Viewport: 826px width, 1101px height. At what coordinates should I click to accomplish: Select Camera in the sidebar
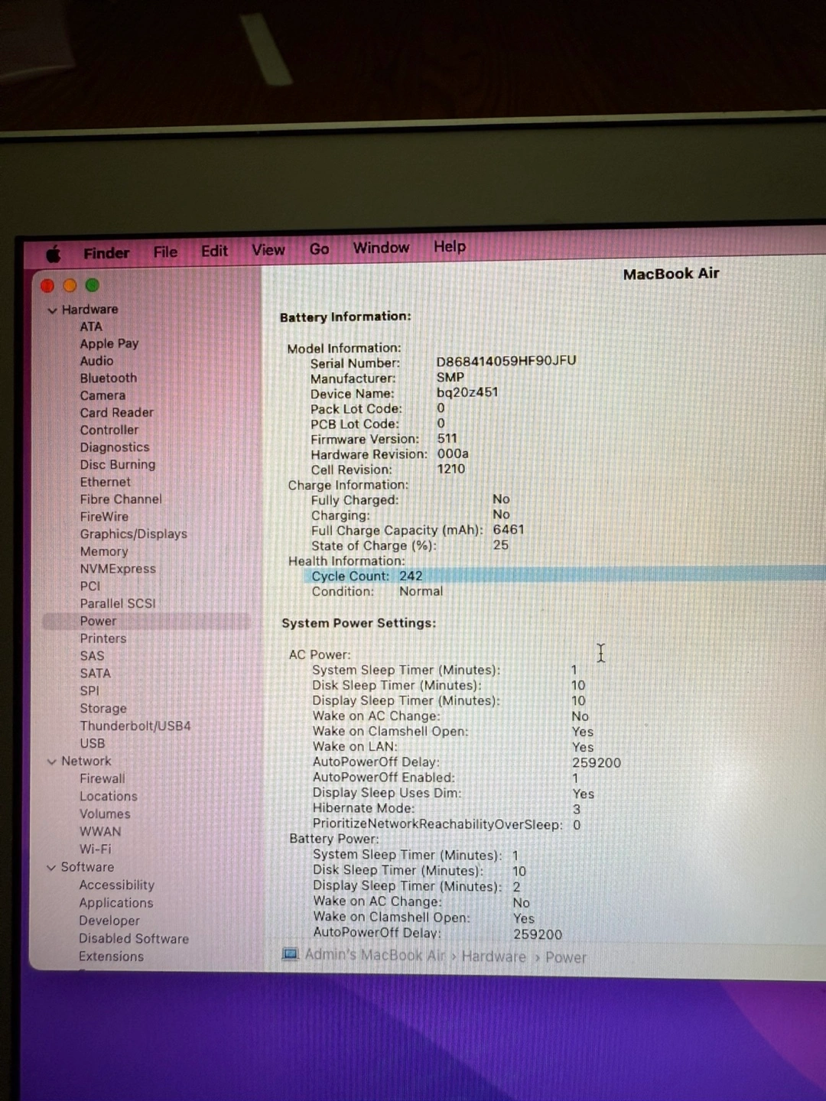[102, 396]
